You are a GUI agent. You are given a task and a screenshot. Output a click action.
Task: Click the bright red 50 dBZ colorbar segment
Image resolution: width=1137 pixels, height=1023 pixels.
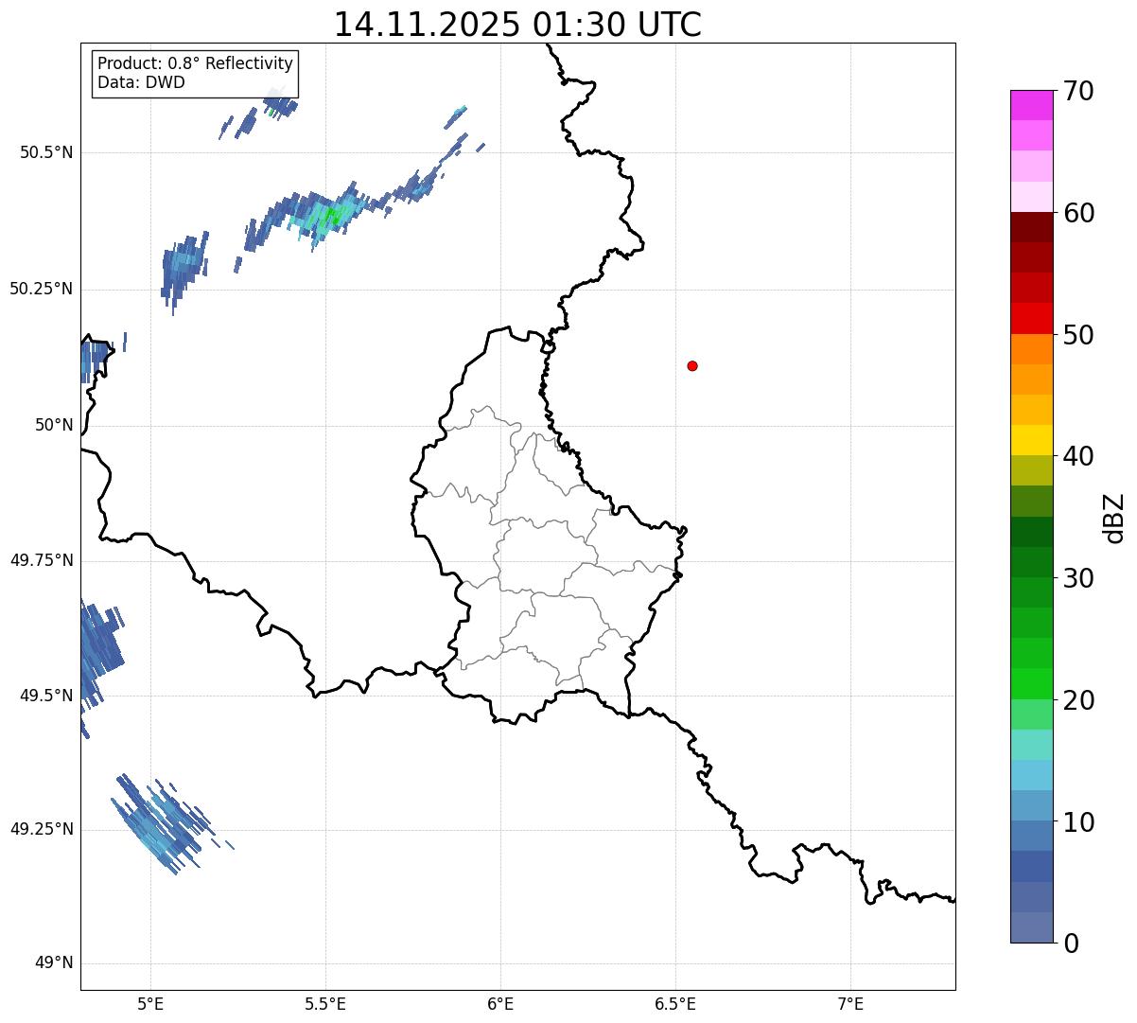1031,319
